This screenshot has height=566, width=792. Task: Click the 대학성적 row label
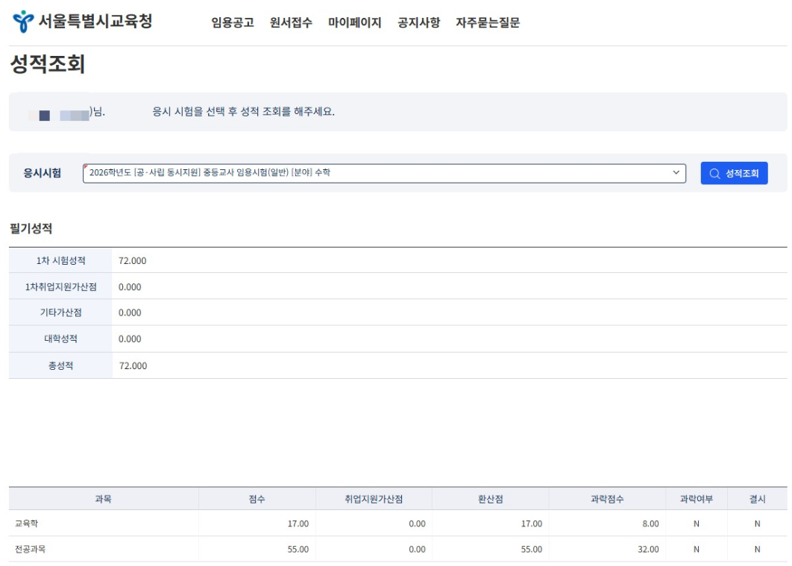coord(60,339)
